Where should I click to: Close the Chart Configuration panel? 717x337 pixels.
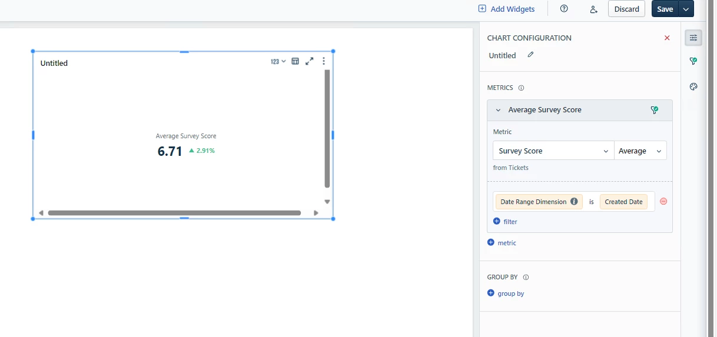[667, 38]
